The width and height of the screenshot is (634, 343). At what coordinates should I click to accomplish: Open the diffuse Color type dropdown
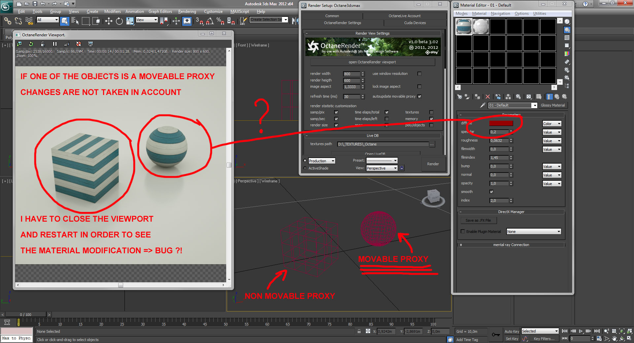tap(552, 124)
